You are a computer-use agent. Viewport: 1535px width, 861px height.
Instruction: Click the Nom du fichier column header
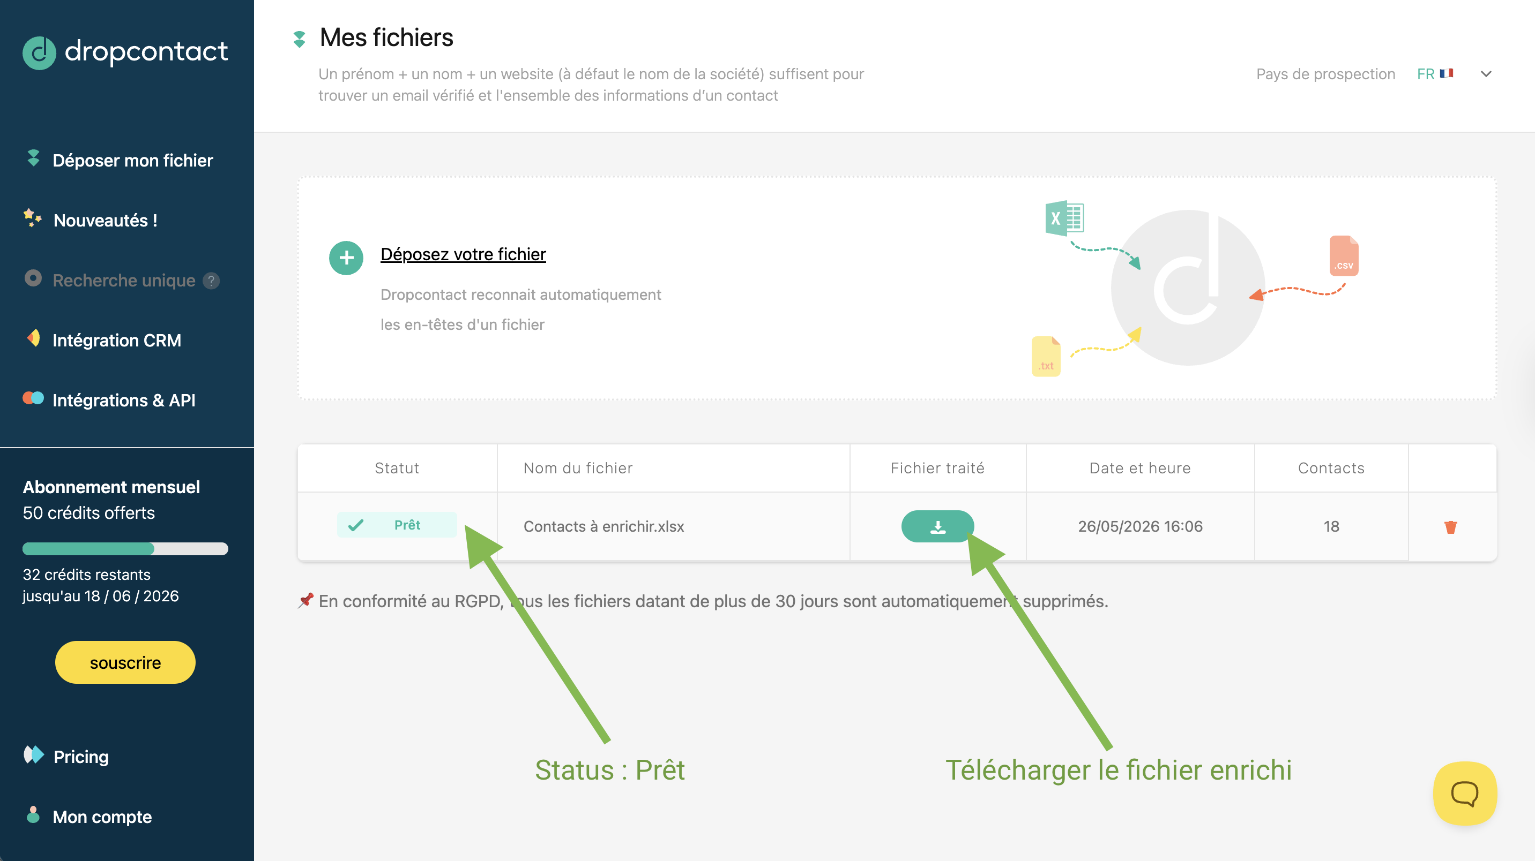click(x=578, y=468)
